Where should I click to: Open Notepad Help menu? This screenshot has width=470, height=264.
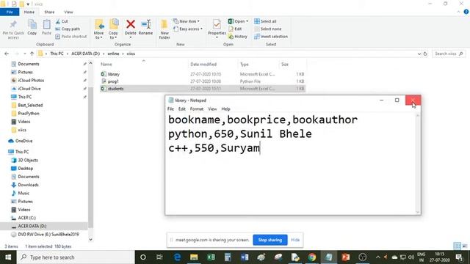coord(225,109)
